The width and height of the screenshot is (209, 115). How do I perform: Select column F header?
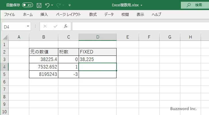(x=149, y=37)
